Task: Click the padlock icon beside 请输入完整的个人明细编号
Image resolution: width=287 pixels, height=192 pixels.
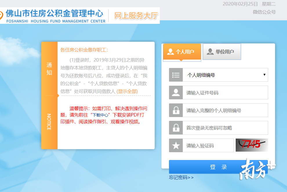Action: coord(176,110)
